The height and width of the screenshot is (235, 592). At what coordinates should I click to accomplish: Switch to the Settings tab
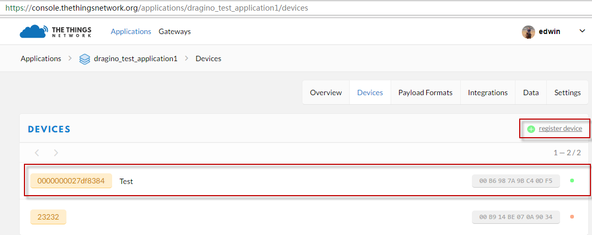tap(568, 93)
